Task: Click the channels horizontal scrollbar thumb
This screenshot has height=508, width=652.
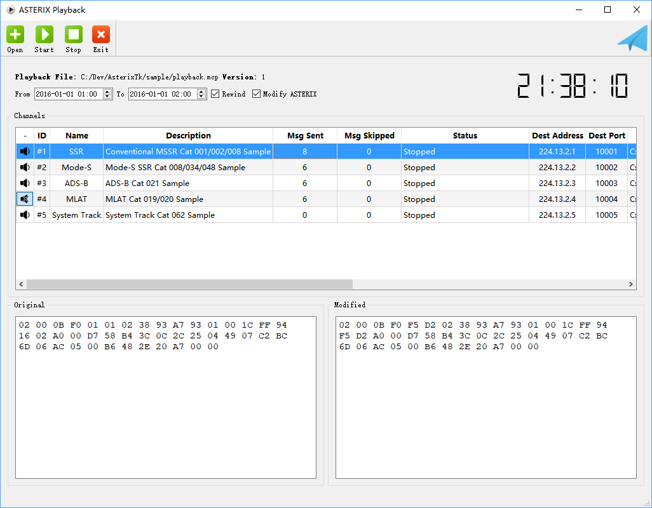Action: [189, 284]
